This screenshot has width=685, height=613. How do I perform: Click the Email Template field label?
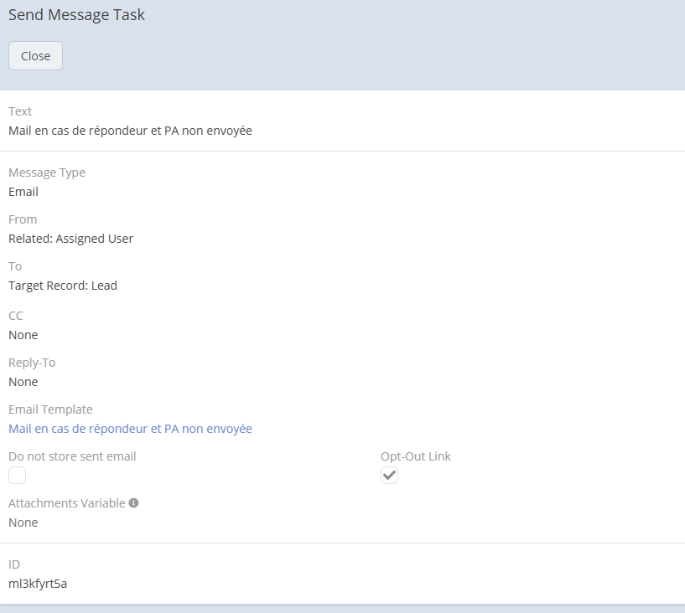[x=50, y=410]
